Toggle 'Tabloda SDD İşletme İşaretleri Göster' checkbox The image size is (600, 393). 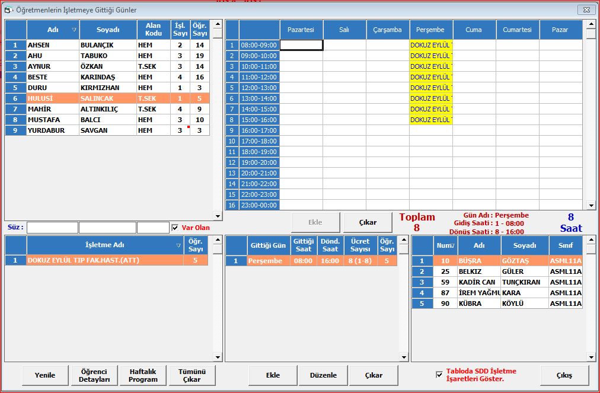click(x=439, y=375)
